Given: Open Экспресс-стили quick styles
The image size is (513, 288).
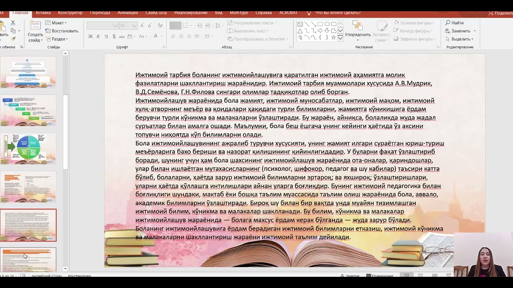Looking at the screenshot, I should coord(381,31).
